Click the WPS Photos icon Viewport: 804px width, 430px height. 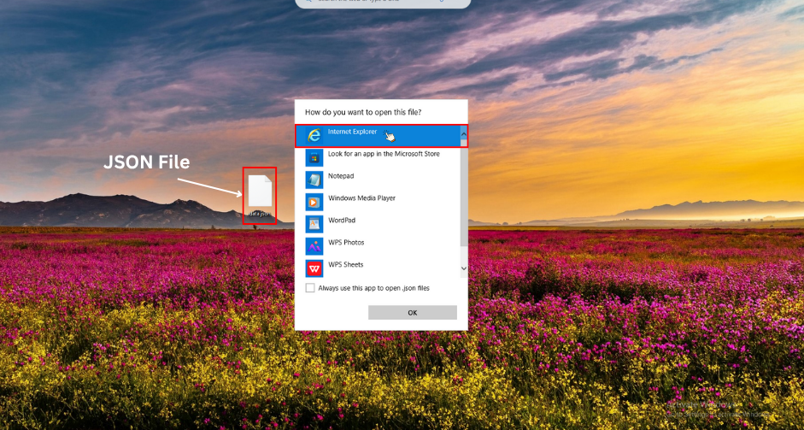pyautogui.click(x=314, y=246)
